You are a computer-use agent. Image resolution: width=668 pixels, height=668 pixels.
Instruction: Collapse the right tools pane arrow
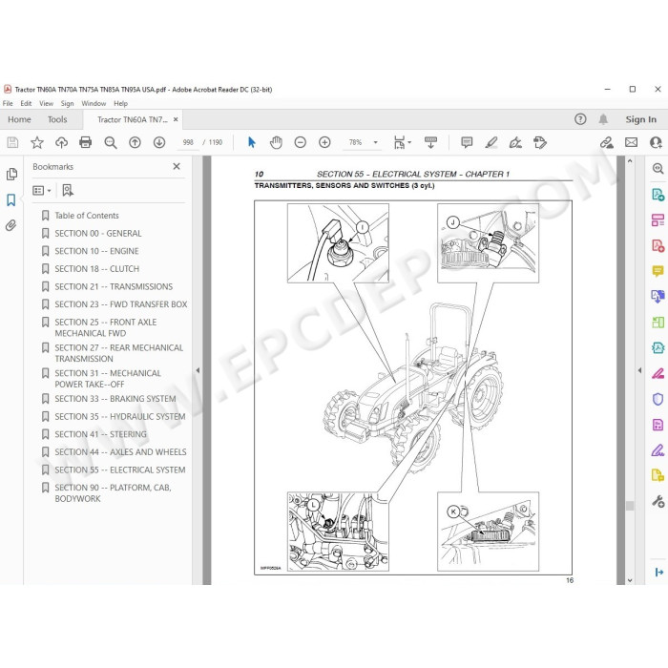coord(639,370)
